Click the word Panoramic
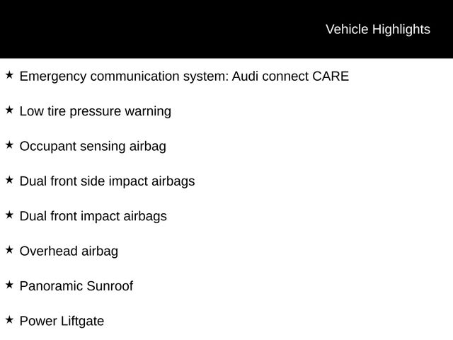453x340 pixels. (x=51, y=286)
